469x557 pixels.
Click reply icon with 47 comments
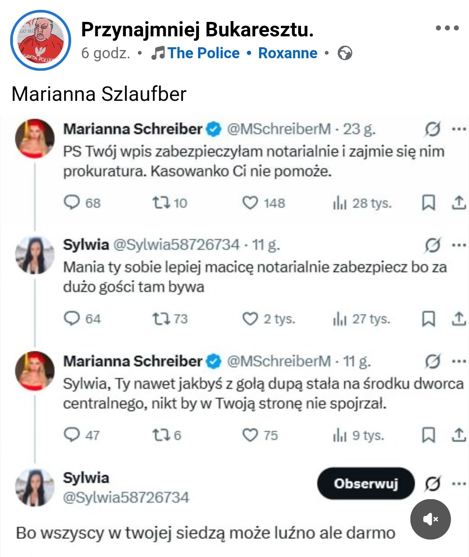click(x=72, y=435)
